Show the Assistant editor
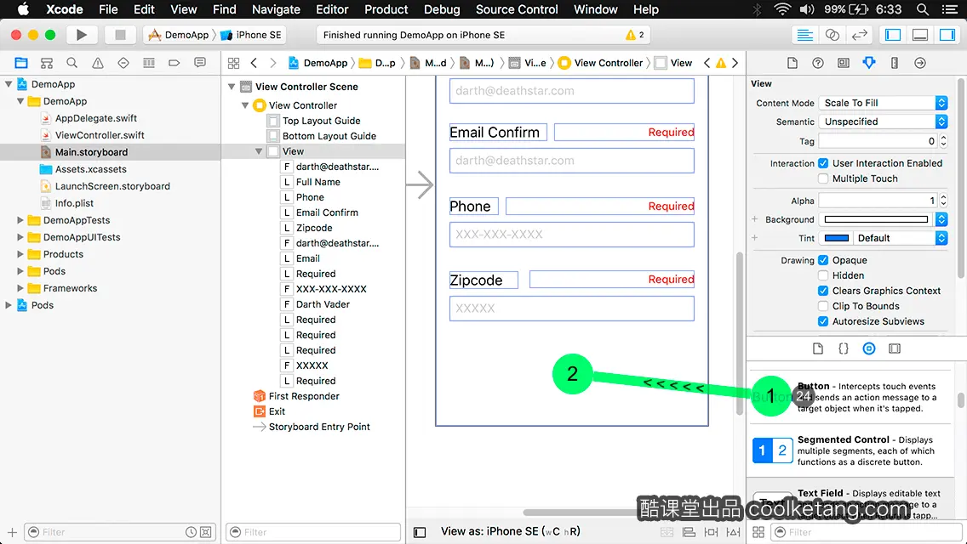Viewport: 967px width, 544px height. tap(832, 35)
